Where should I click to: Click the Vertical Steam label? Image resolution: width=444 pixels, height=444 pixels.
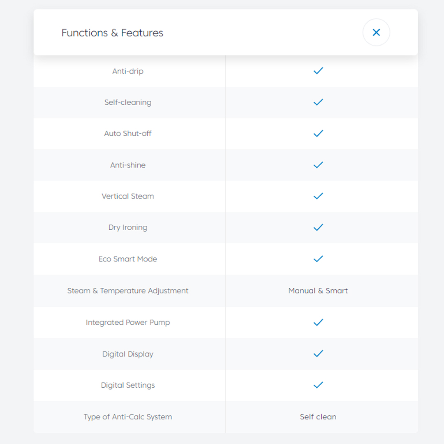tap(128, 196)
